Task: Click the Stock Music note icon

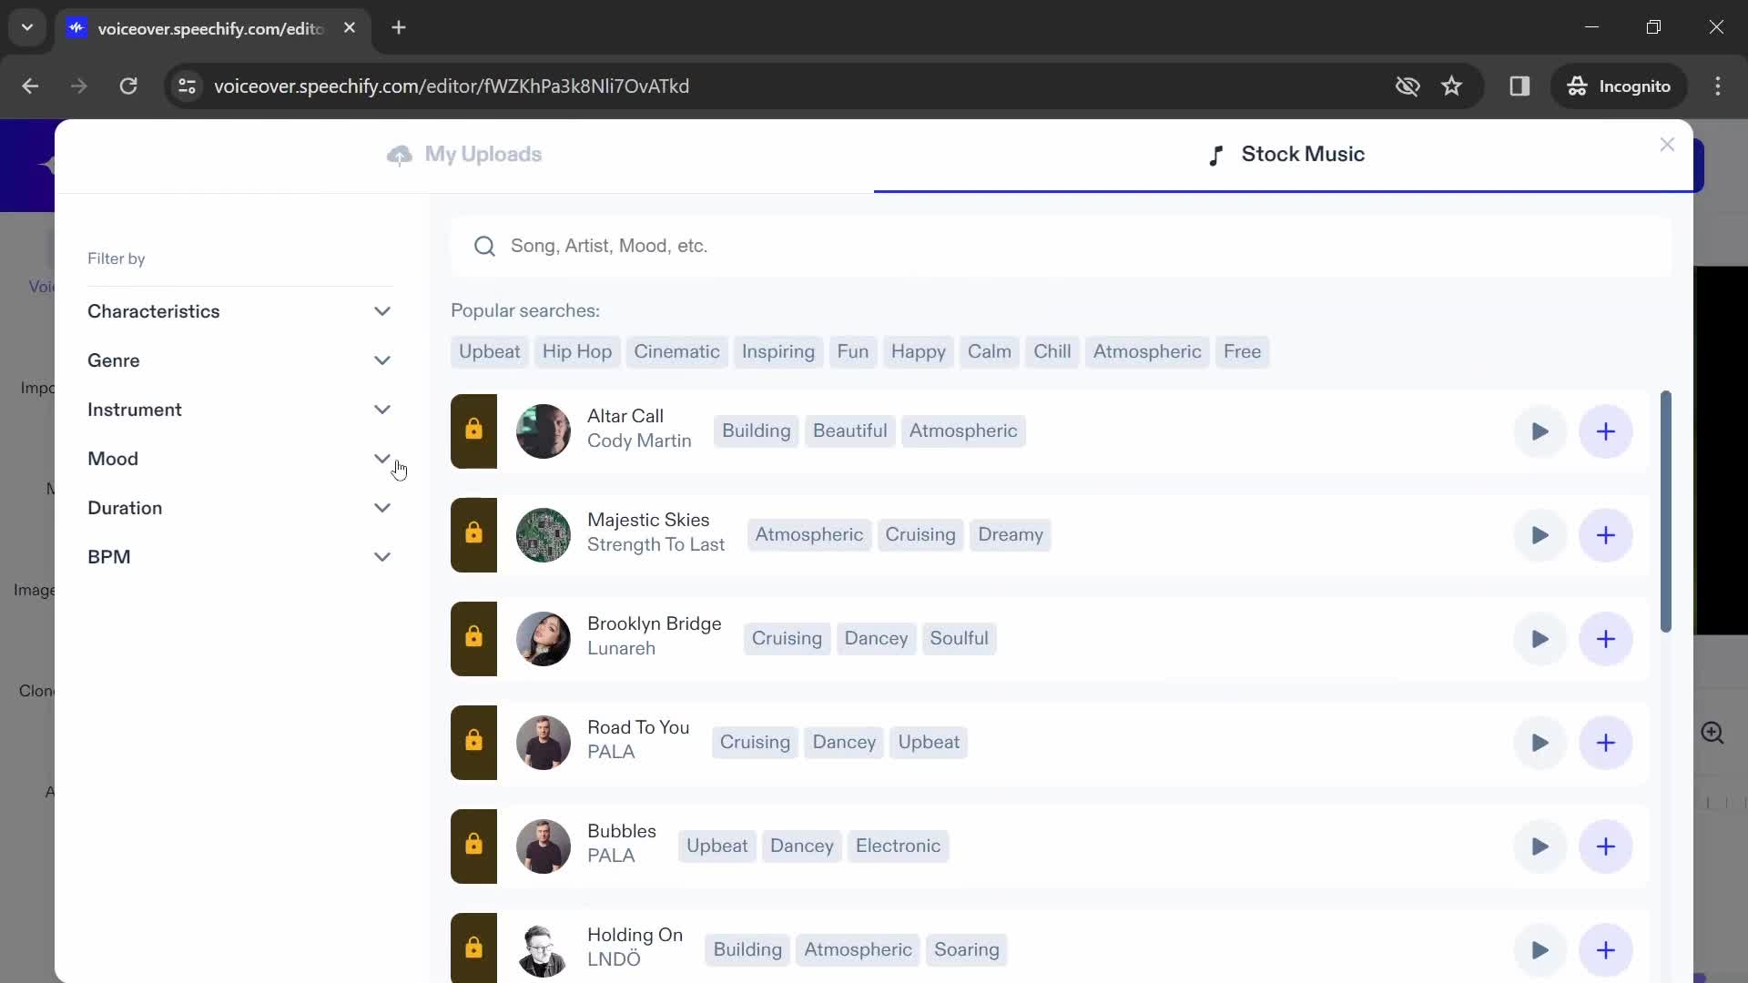Action: (x=1217, y=154)
